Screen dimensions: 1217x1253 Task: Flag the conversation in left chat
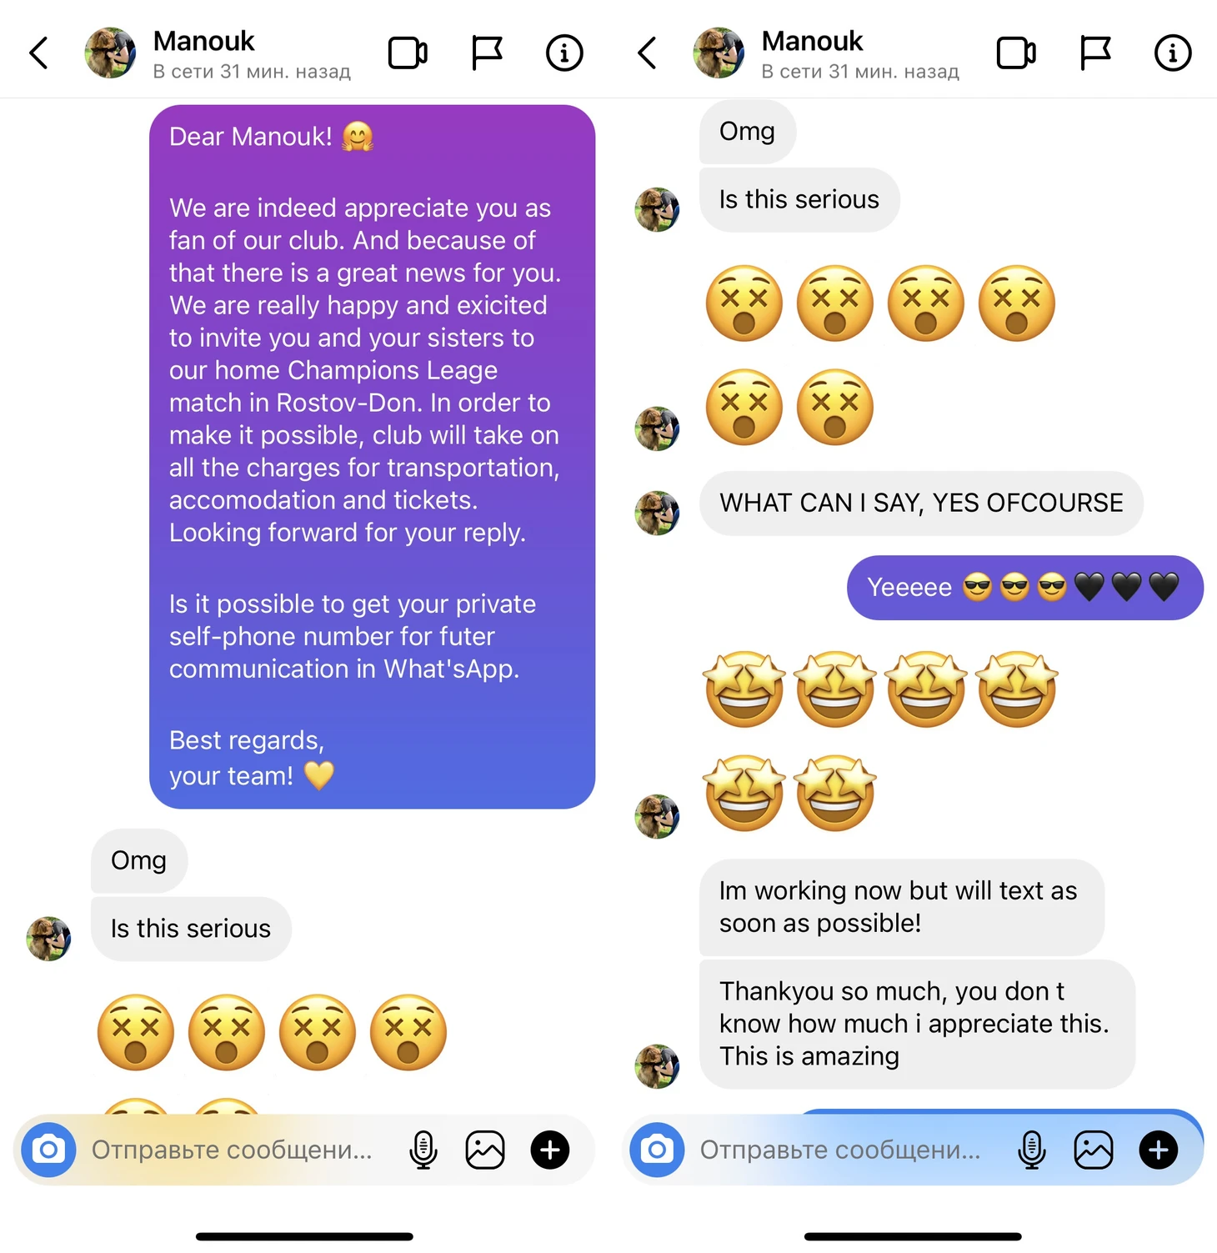(x=487, y=53)
